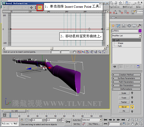The image size is (144, 127).
Task: Click Edit Named Selection Sets icon
Action: 133,12
